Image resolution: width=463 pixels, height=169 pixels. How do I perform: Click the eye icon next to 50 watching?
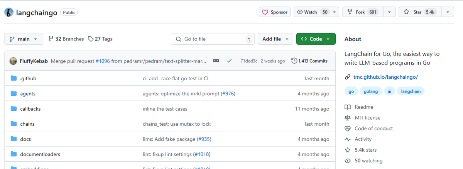tap(347, 161)
